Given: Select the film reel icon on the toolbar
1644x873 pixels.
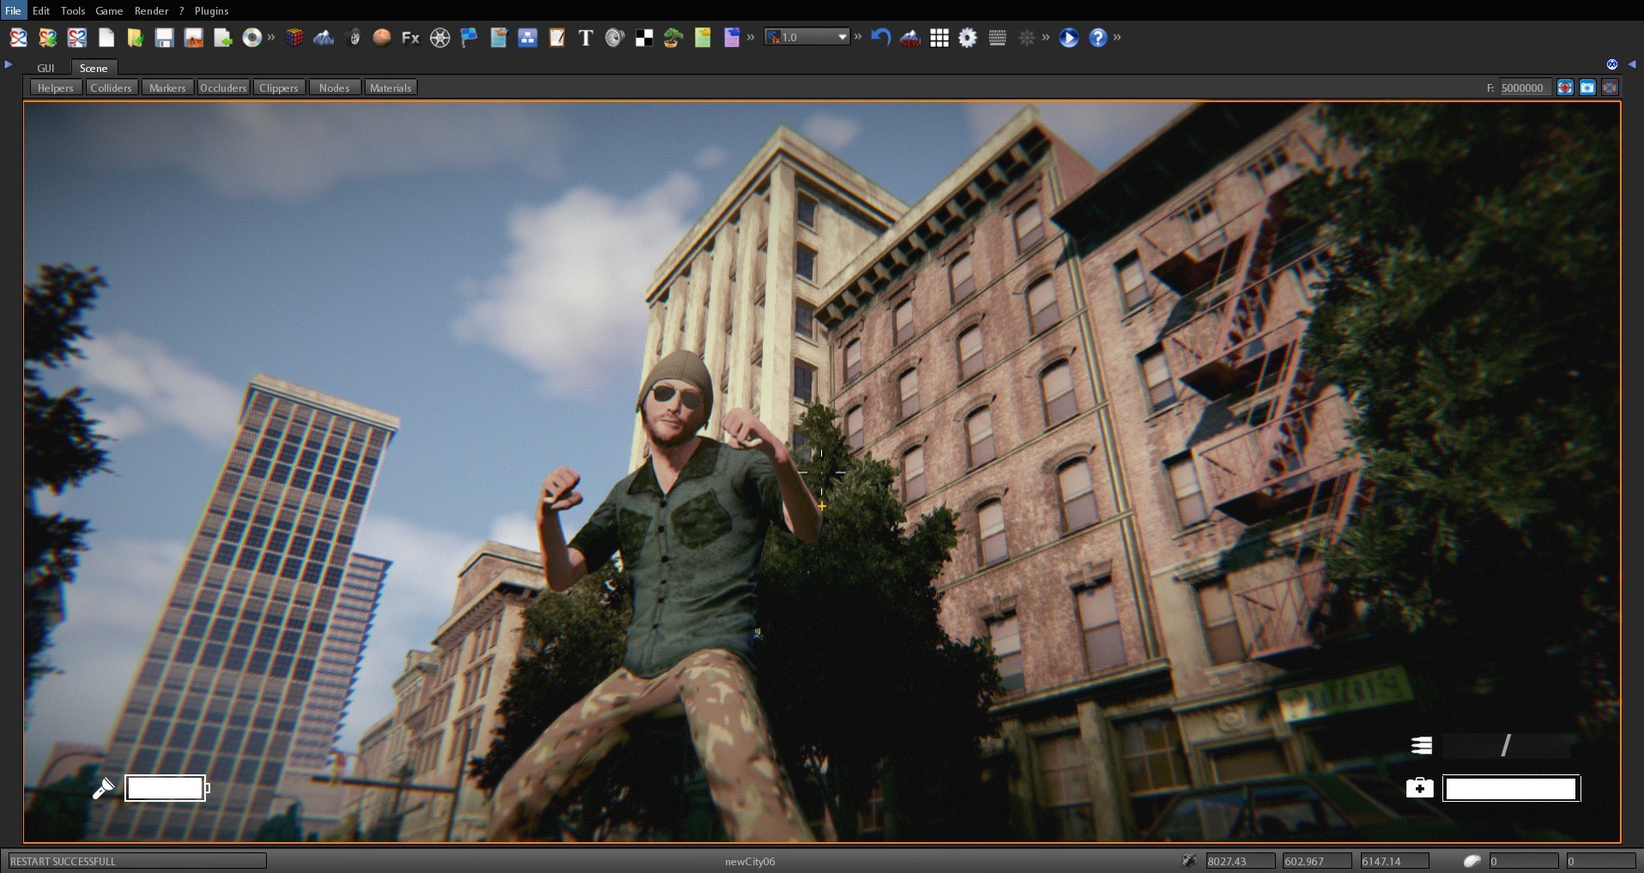Looking at the screenshot, I should pos(441,38).
